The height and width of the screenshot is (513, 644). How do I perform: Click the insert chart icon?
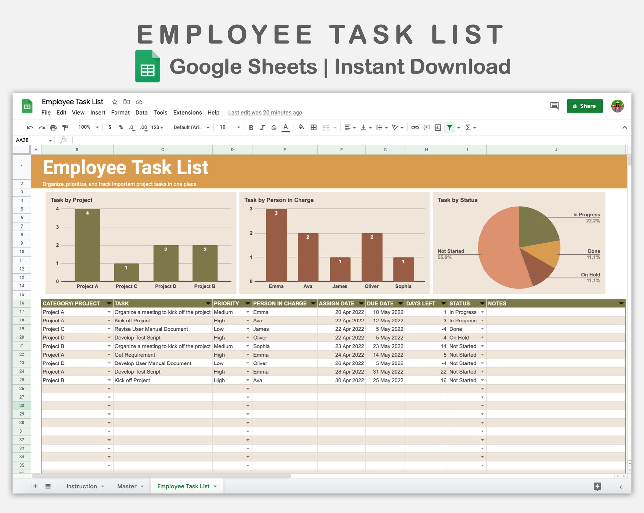(438, 127)
